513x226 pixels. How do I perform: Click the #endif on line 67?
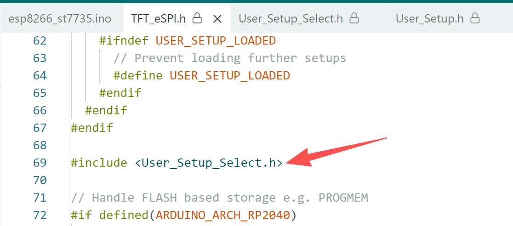(x=92, y=128)
